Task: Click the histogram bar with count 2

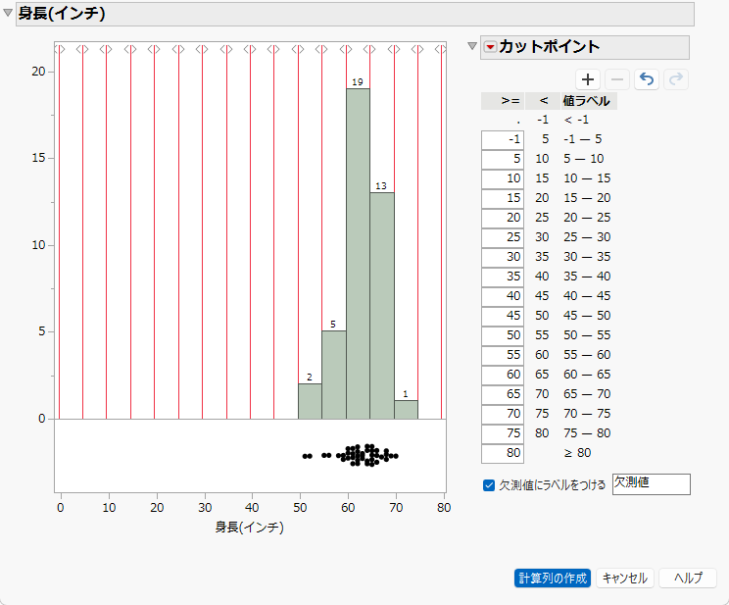Action: click(x=310, y=401)
